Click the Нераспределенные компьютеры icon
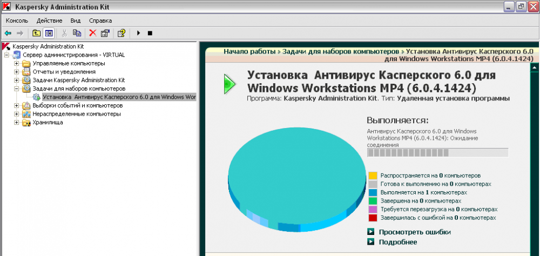Image resolution: width=540 pixels, height=256 pixels. tap(26, 114)
